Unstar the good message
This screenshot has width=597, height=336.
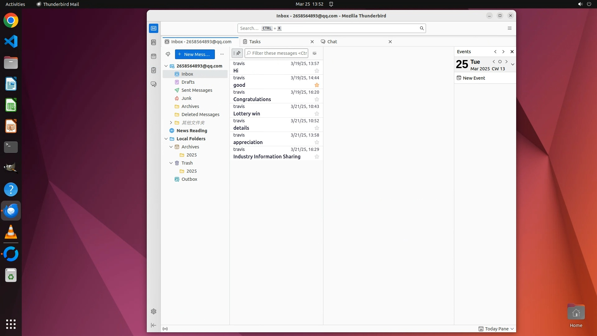[317, 85]
